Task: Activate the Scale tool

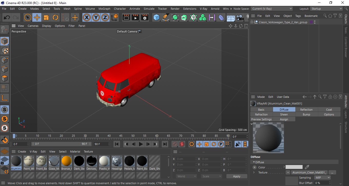Action: pos(46,17)
